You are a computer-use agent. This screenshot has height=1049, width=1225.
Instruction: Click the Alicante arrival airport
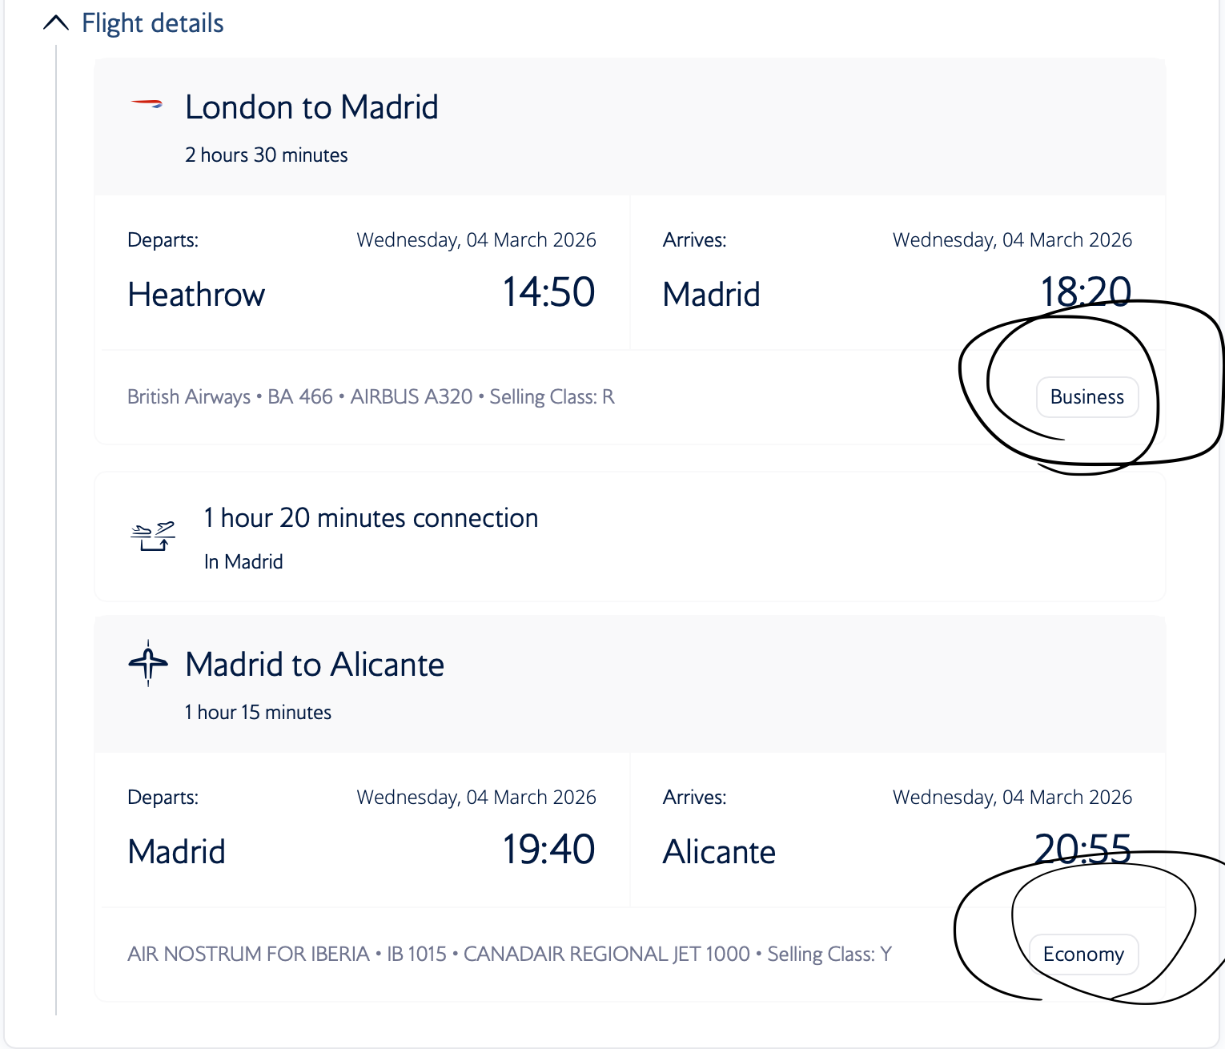(x=719, y=852)
